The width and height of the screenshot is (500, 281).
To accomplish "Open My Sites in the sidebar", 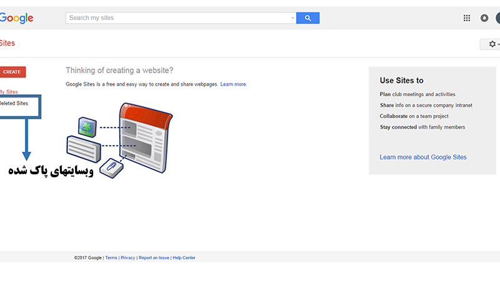I will click(x=9, y=92).
